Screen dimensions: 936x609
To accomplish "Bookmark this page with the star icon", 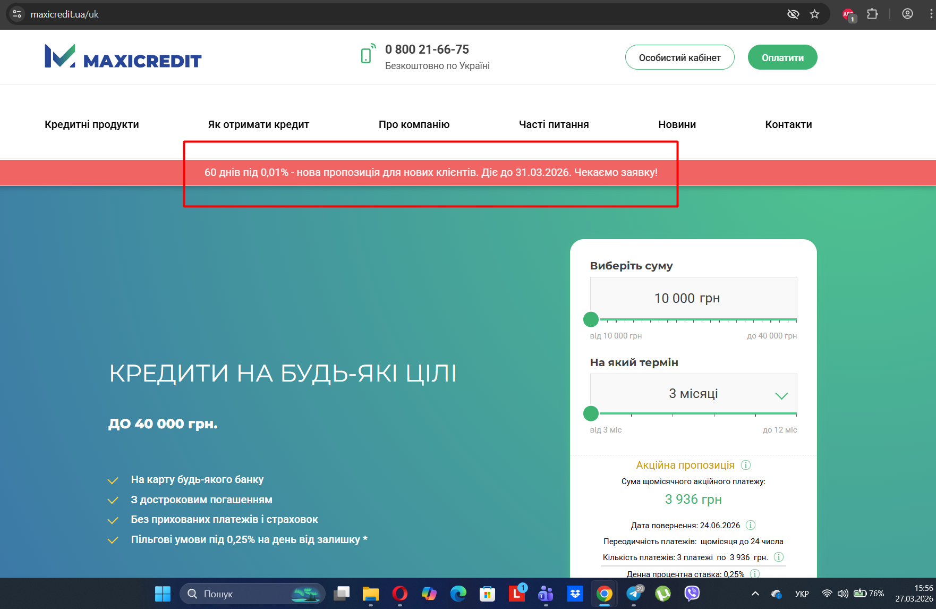I will [815, 14].
